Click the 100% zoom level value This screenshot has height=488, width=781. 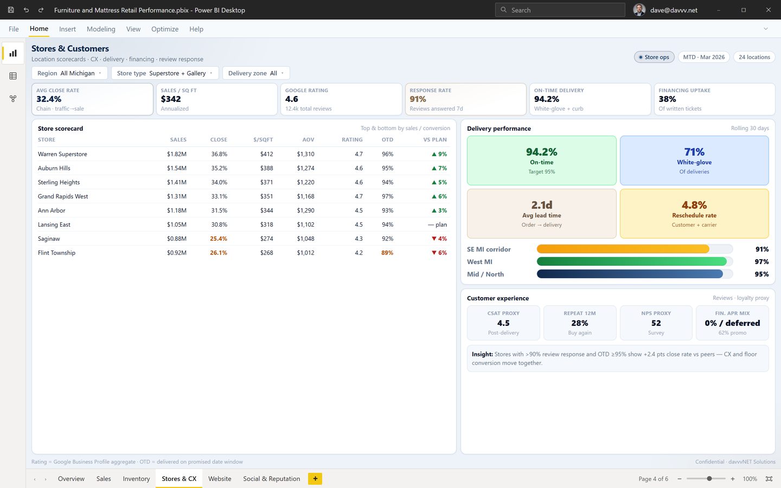750,479
